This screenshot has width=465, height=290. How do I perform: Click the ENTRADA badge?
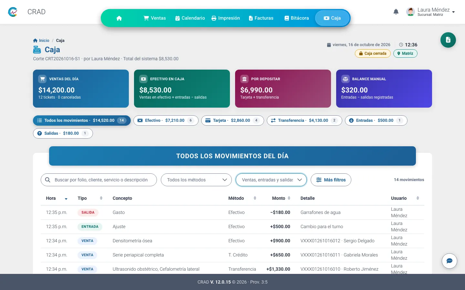pos(90,227)
